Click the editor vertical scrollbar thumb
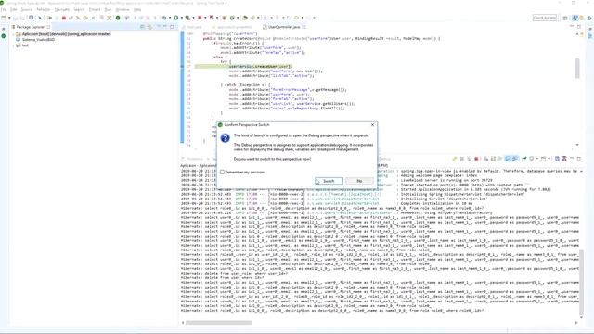 tap(577, 68)
